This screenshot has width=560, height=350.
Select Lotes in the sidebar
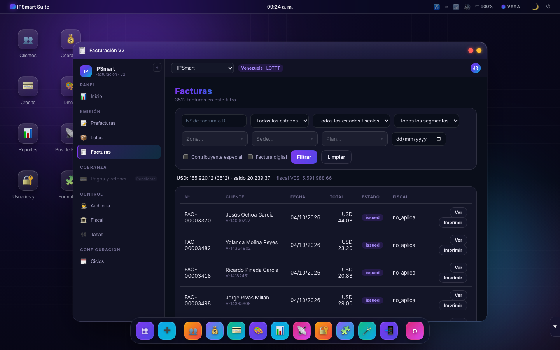[x=119, y=138]
